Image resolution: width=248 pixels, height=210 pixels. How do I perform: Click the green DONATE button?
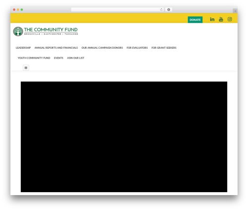click(x=195, y=20)
